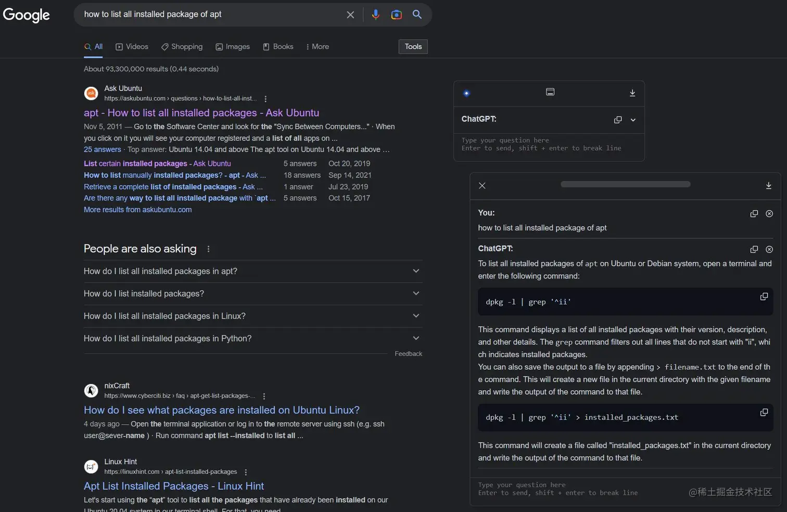The image size is (787, 512).
Task: Click the nixCraft site favicon
Action: [91, 390]
